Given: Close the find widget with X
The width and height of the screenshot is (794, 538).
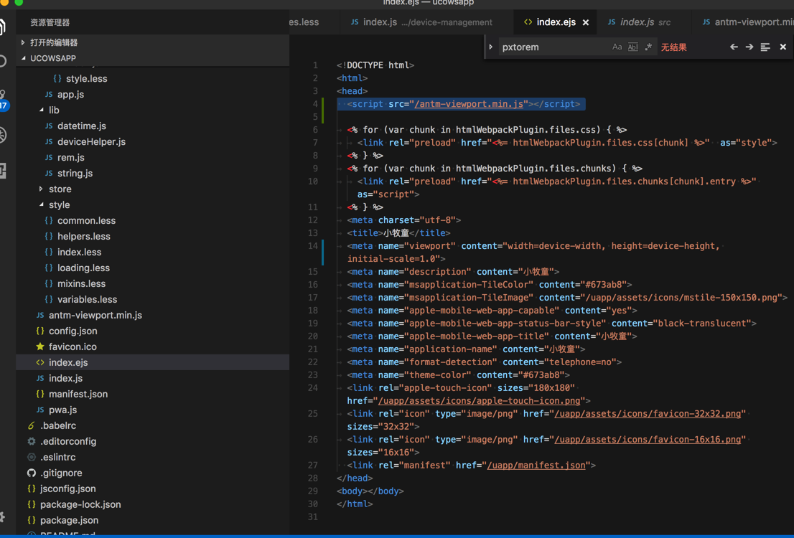Looking at the screenshot, I should [x=783, y=47].
